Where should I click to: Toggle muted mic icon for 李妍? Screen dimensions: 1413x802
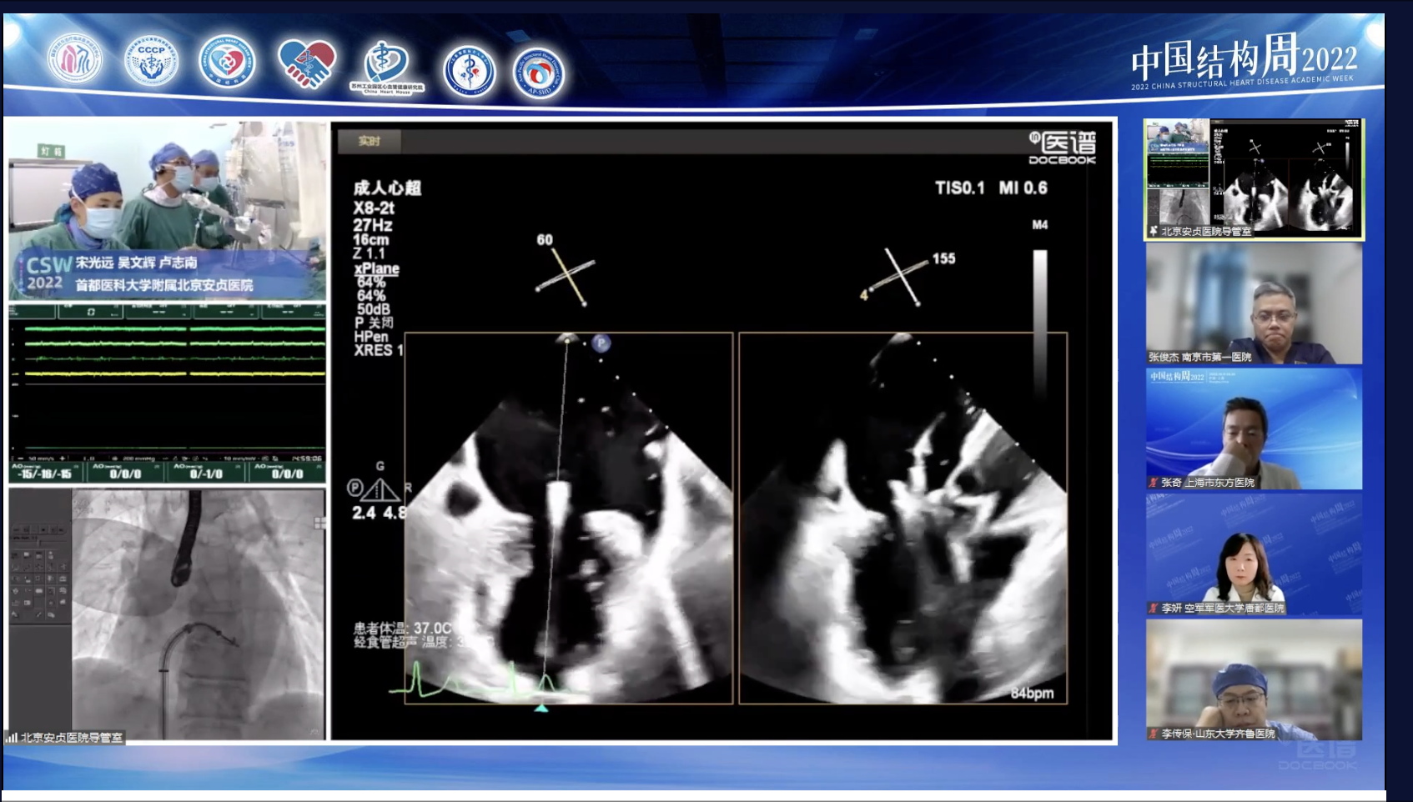1154,609
